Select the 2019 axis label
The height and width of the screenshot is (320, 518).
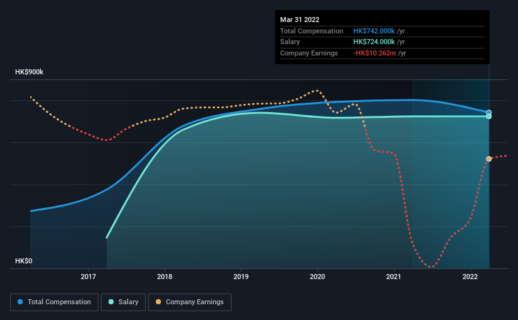pyautogui.click(x=241, y=277)
